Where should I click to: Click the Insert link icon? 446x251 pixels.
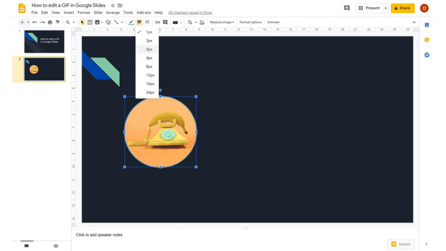158,22
